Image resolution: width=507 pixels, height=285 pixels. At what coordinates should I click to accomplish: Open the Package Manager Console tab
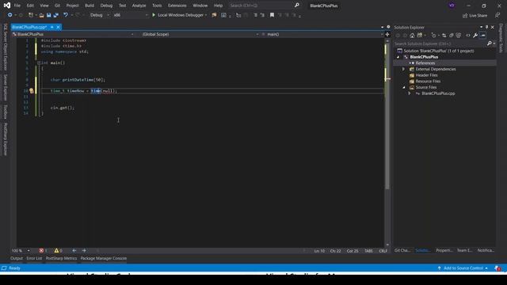coord(104,258)
